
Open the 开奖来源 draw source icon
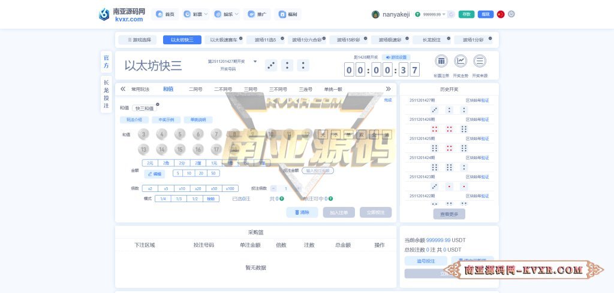480,62
